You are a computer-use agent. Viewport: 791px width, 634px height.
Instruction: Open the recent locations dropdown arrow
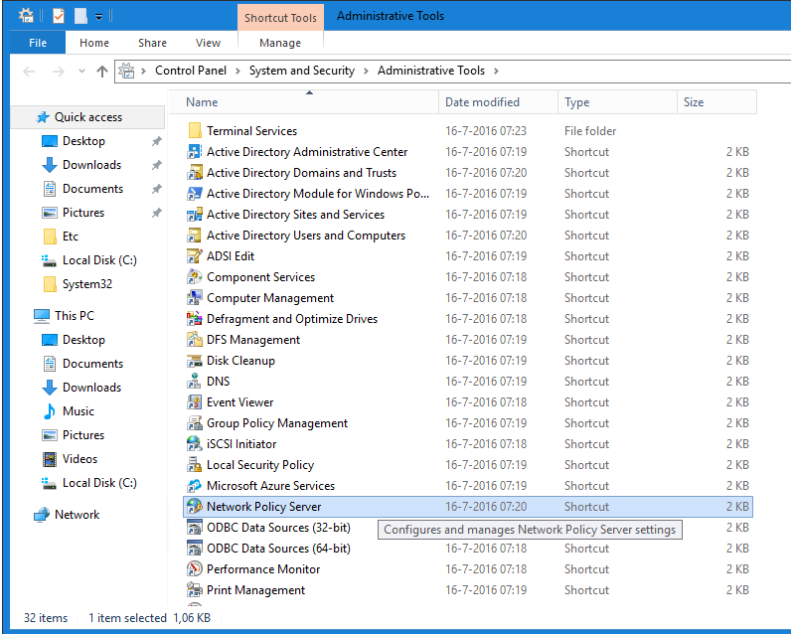point(81,72)
